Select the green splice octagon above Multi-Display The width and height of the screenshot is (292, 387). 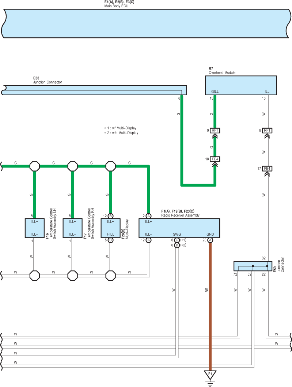tap(110, 166)
